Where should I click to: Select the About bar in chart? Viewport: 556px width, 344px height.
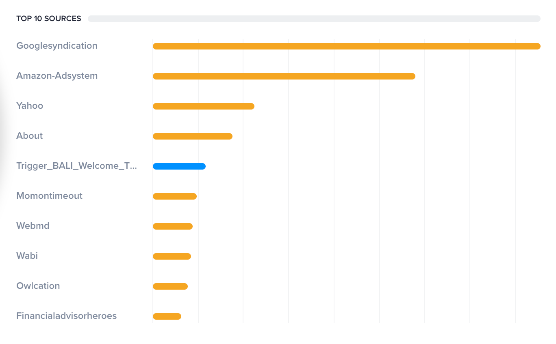[x=192, y=136]
